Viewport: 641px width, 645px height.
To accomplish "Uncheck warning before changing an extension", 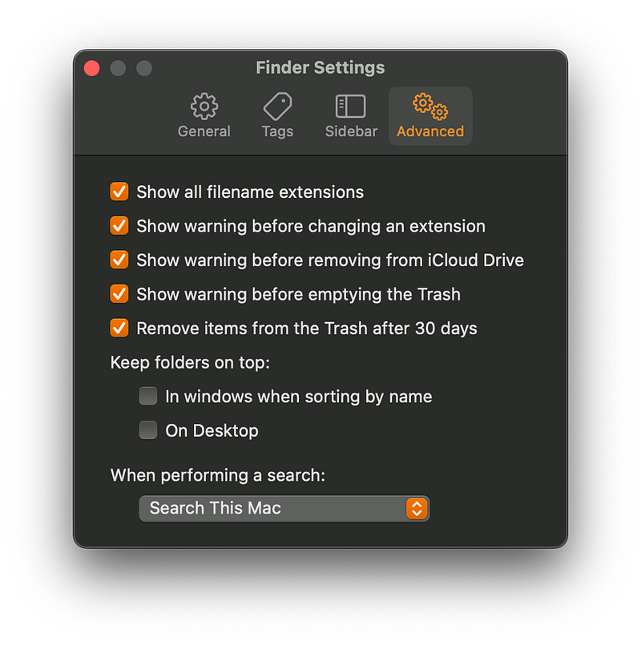I will (119, 226).
